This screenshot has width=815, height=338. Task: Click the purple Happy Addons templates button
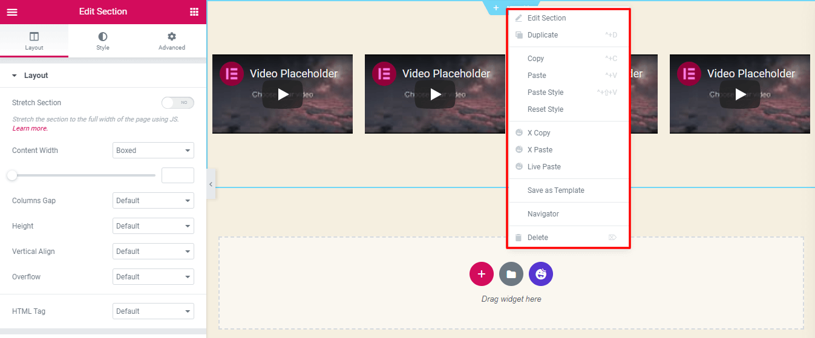point(541,274)
